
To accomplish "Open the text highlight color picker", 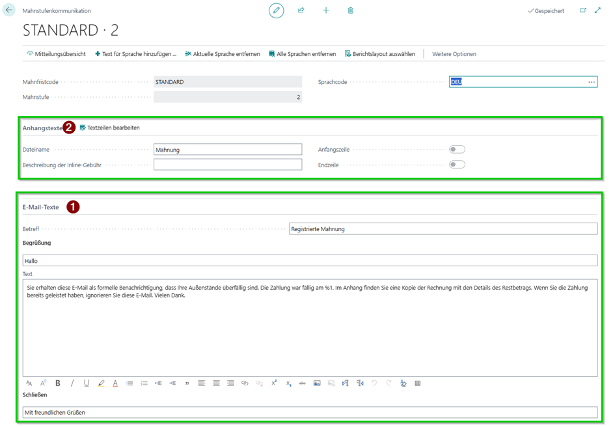I will (101, 383).
